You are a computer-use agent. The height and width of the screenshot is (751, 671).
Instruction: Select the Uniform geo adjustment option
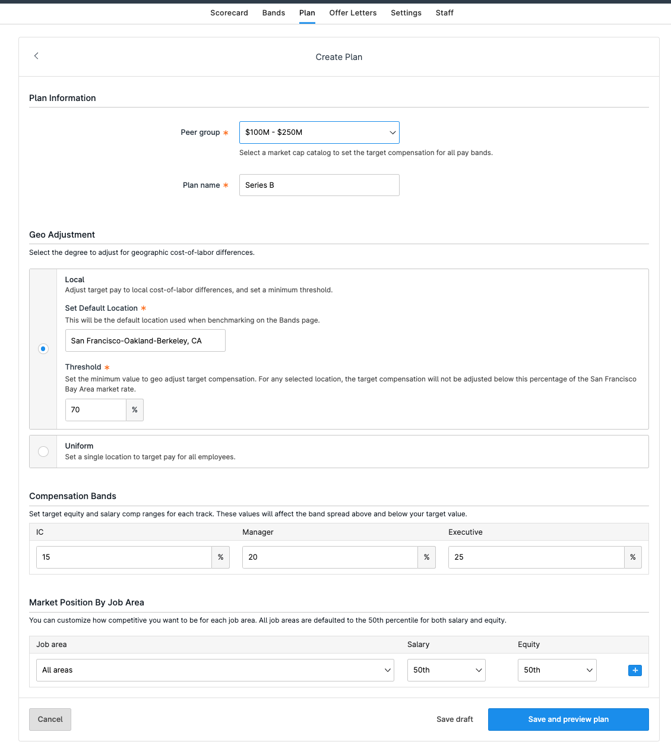[x=43, y=452]
